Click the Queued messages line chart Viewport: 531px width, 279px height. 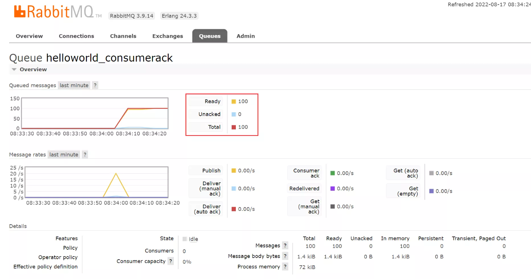95,113
